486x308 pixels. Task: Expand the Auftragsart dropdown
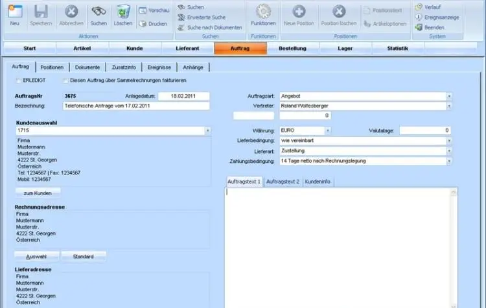tap(449, 96)
